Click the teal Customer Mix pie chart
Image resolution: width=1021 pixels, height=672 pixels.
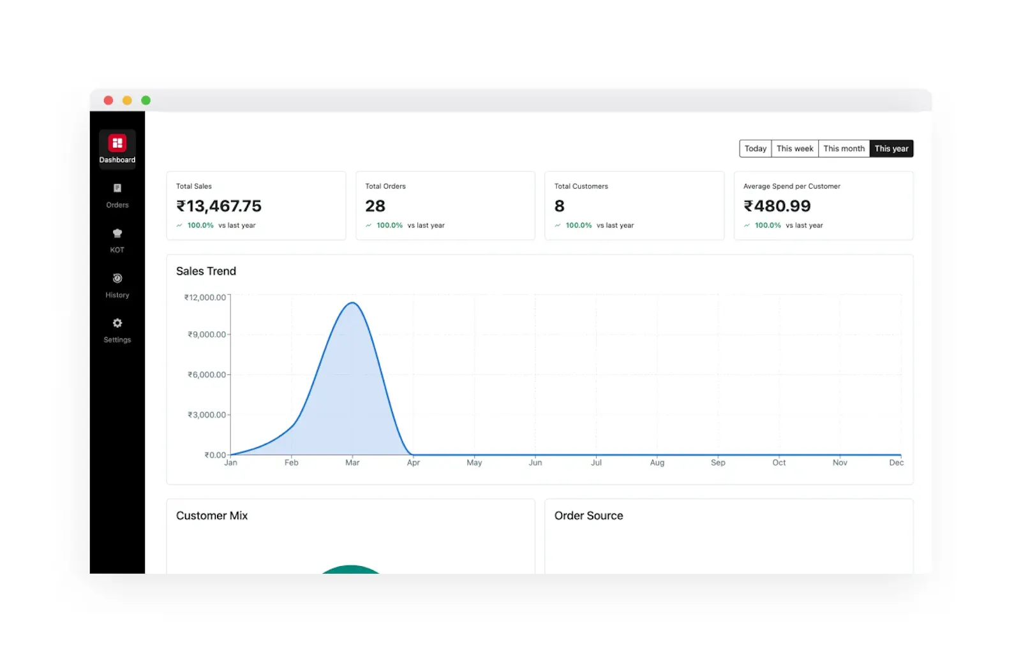pyautogui.click(x=351, y=569)
